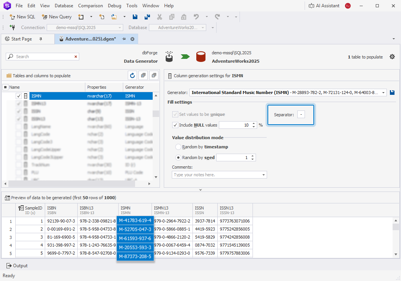Click the Save All icon in toolbar
Image resolution: width=401 pixels, height=281 pixels.
coord(147,17)
